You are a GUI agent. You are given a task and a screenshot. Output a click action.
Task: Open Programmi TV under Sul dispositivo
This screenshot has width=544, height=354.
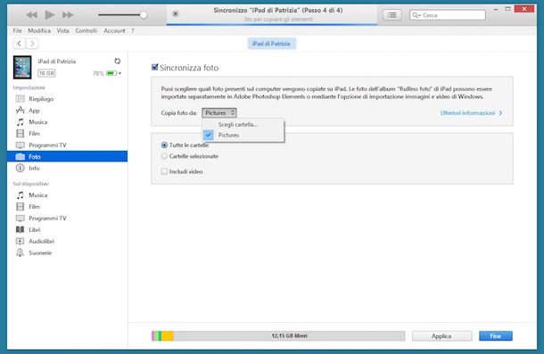(x=67, y=218)
